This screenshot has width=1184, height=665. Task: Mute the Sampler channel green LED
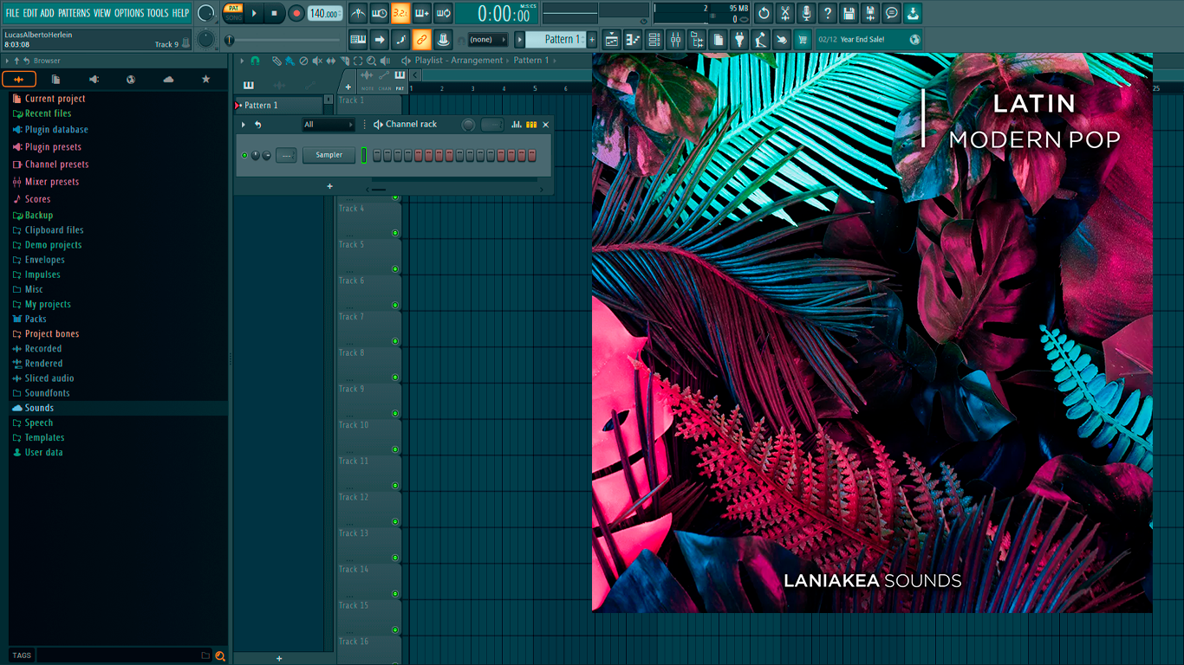point(244,155)
